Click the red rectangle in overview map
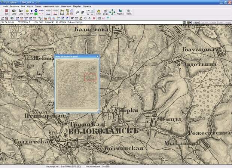 pyautogui.click(x=90, y=77)
